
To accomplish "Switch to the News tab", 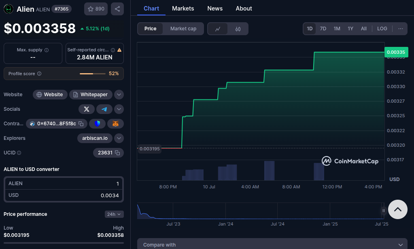I will [215, 8].
